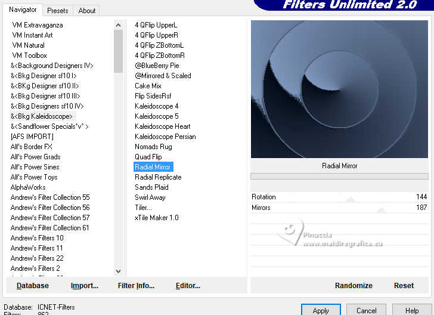Click the Cancel button
This screenshot has width=434, height=315.
click(366, 311)
